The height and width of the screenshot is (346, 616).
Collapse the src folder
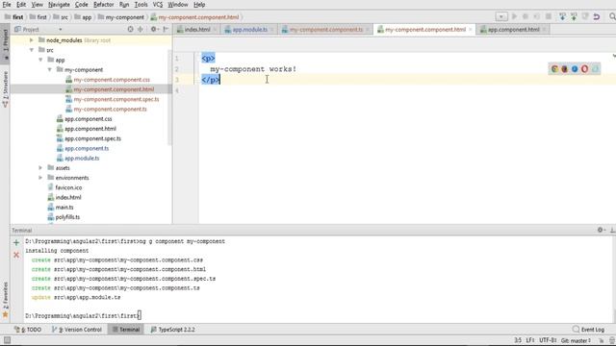(32, 50)
